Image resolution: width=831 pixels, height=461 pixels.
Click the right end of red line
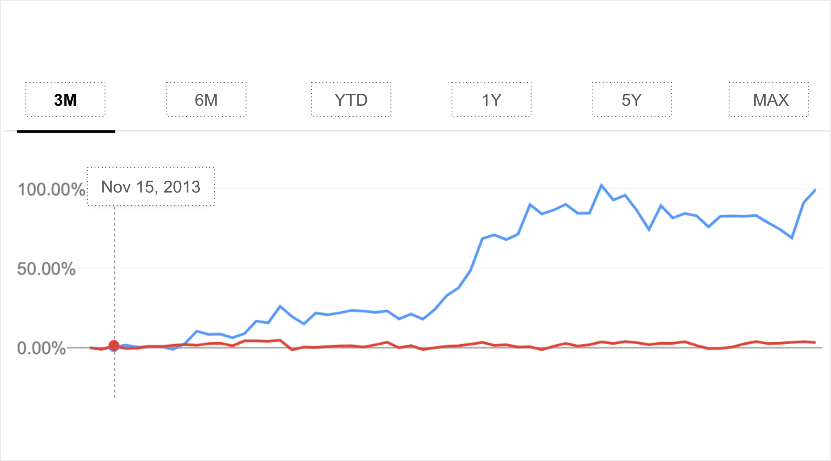pos(814,342)
